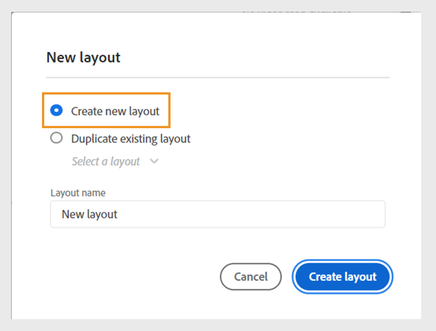Click the New layout dialog title

coord(83,57)
